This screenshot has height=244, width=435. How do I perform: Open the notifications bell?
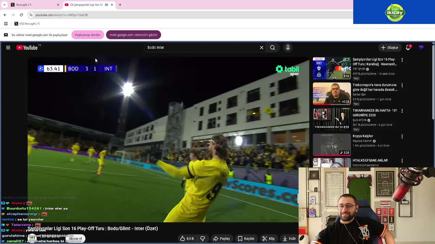point(408,48)
